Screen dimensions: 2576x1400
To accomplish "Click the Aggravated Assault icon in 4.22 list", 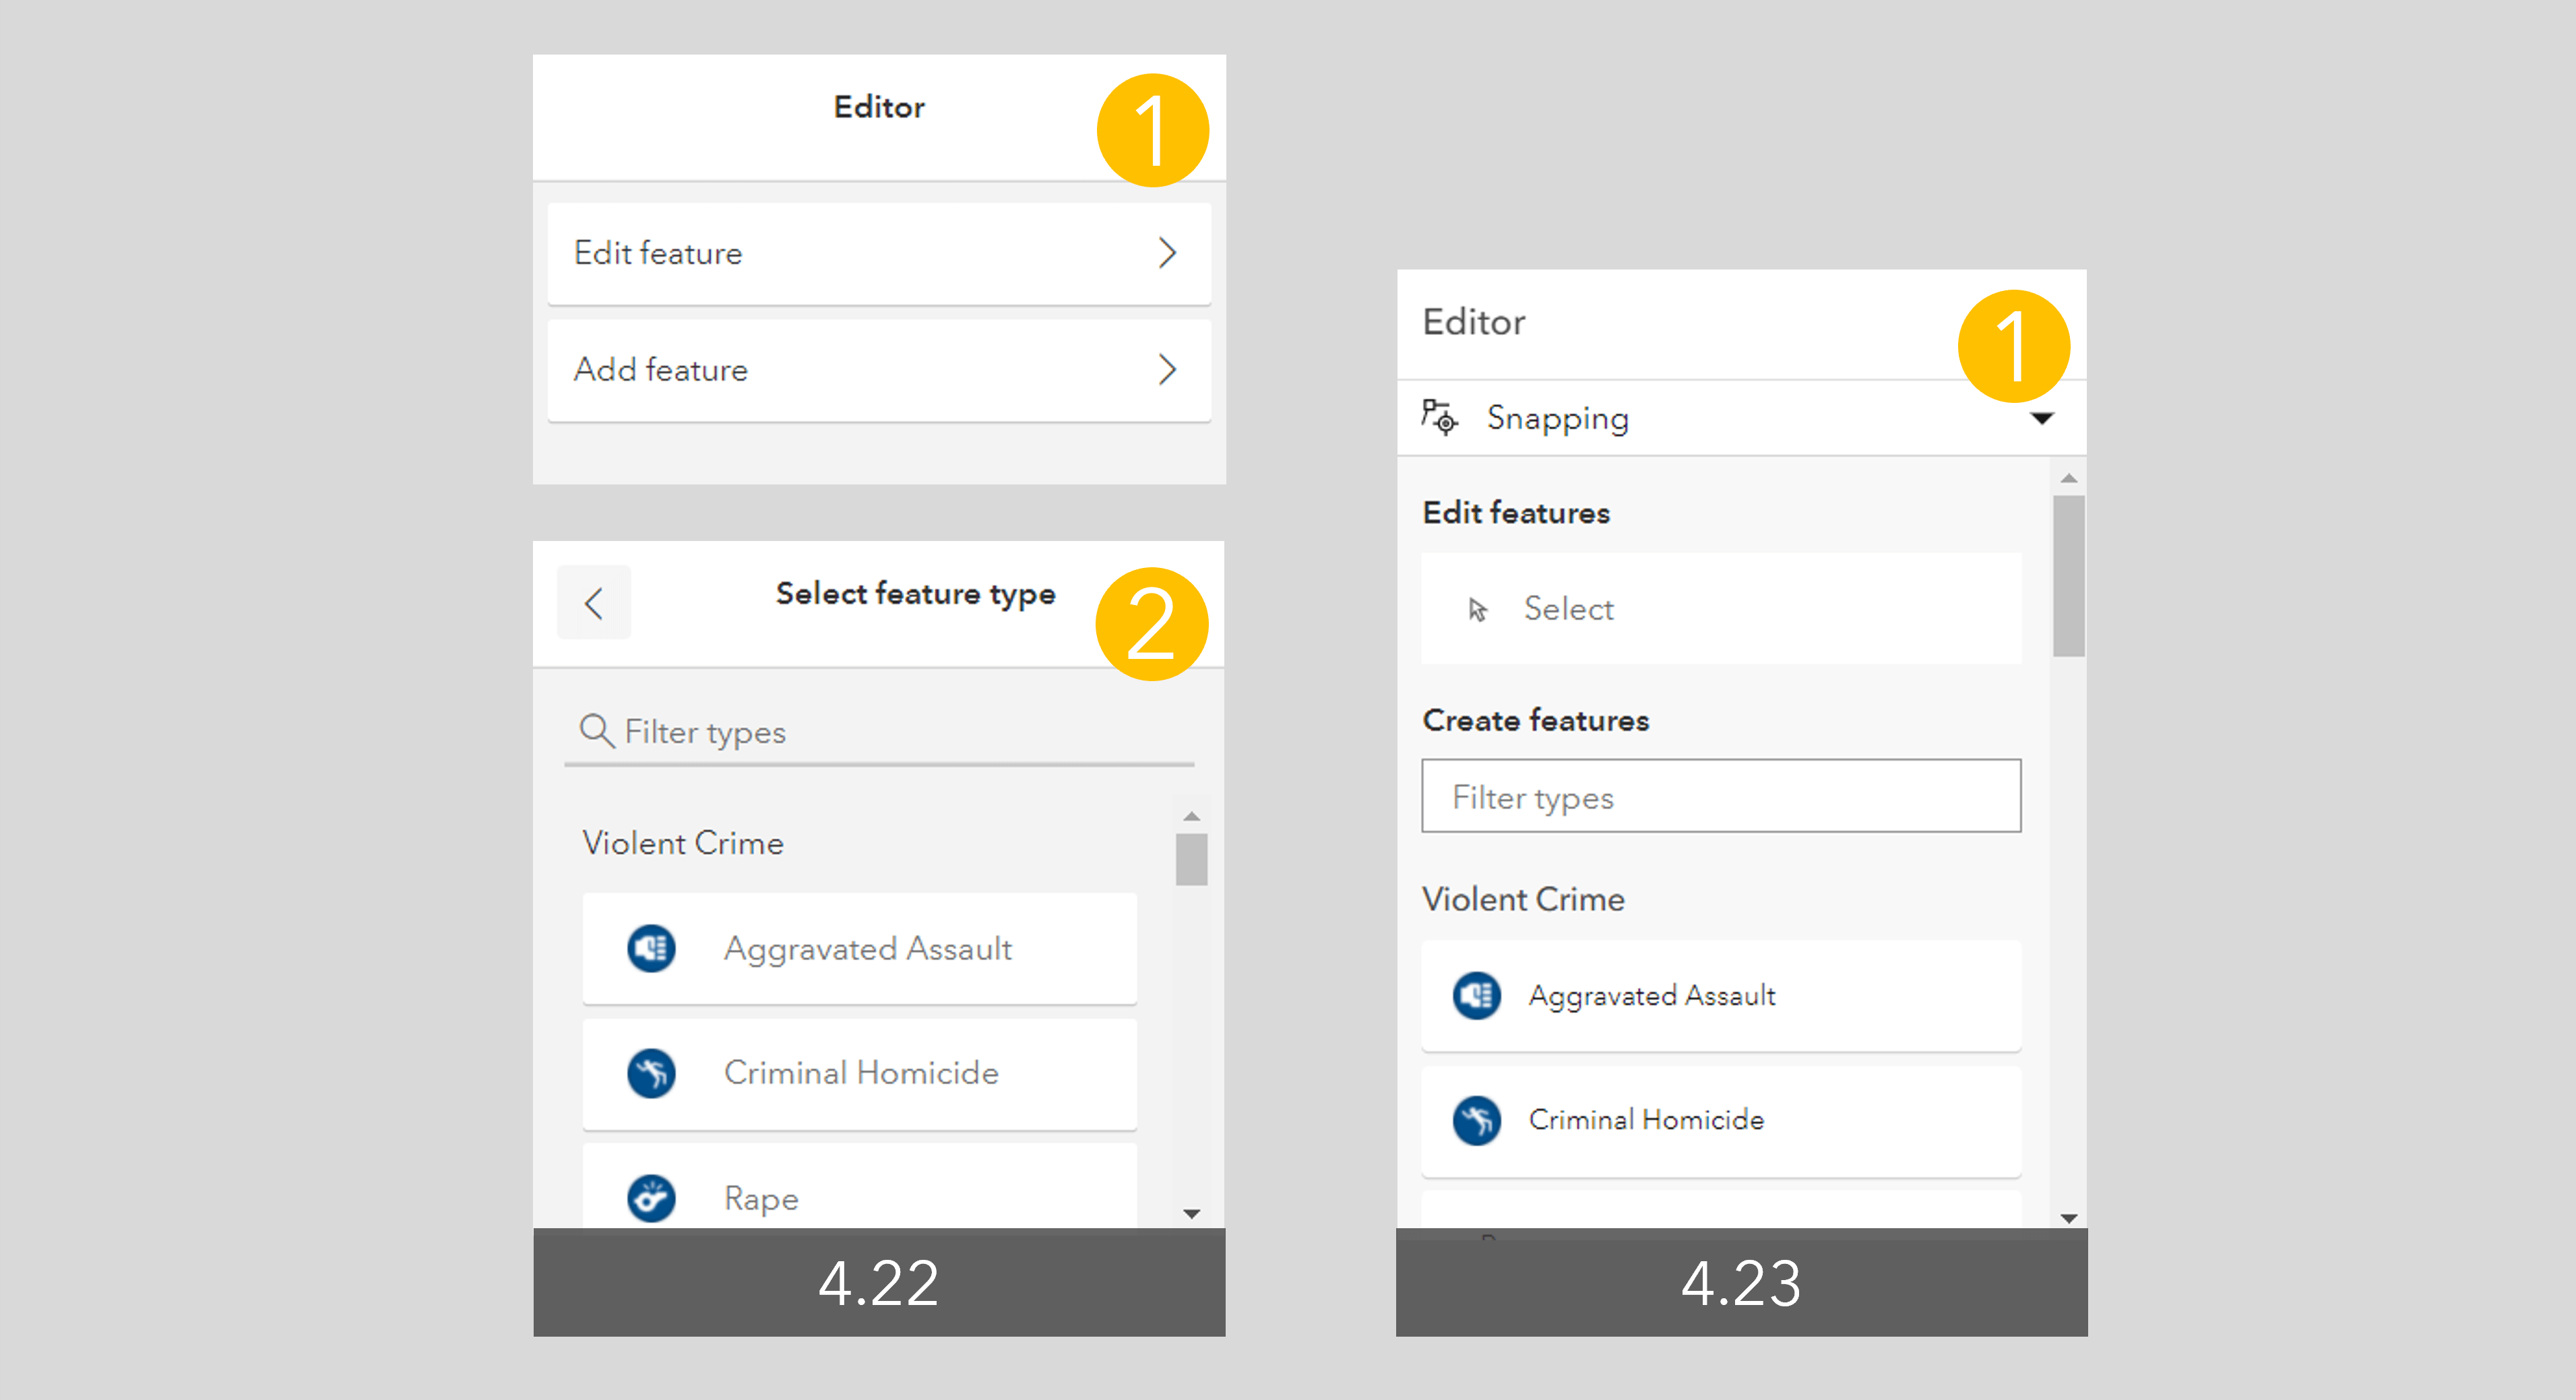I will (x=651, y=948).
